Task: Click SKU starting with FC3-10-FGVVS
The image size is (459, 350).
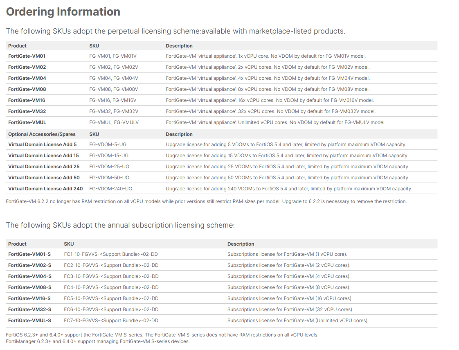Action: point(111,276)
